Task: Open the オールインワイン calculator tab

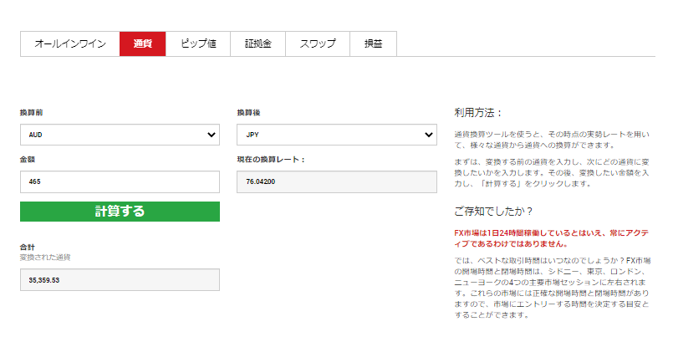Action: coord(70,44)
